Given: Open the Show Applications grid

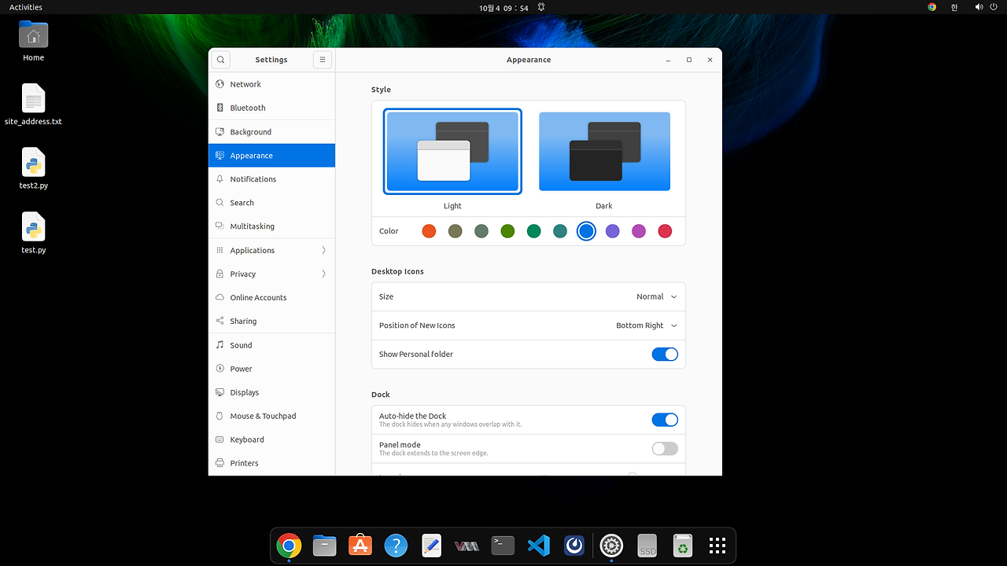Looking at the screenshot, I should coord(717,546).
